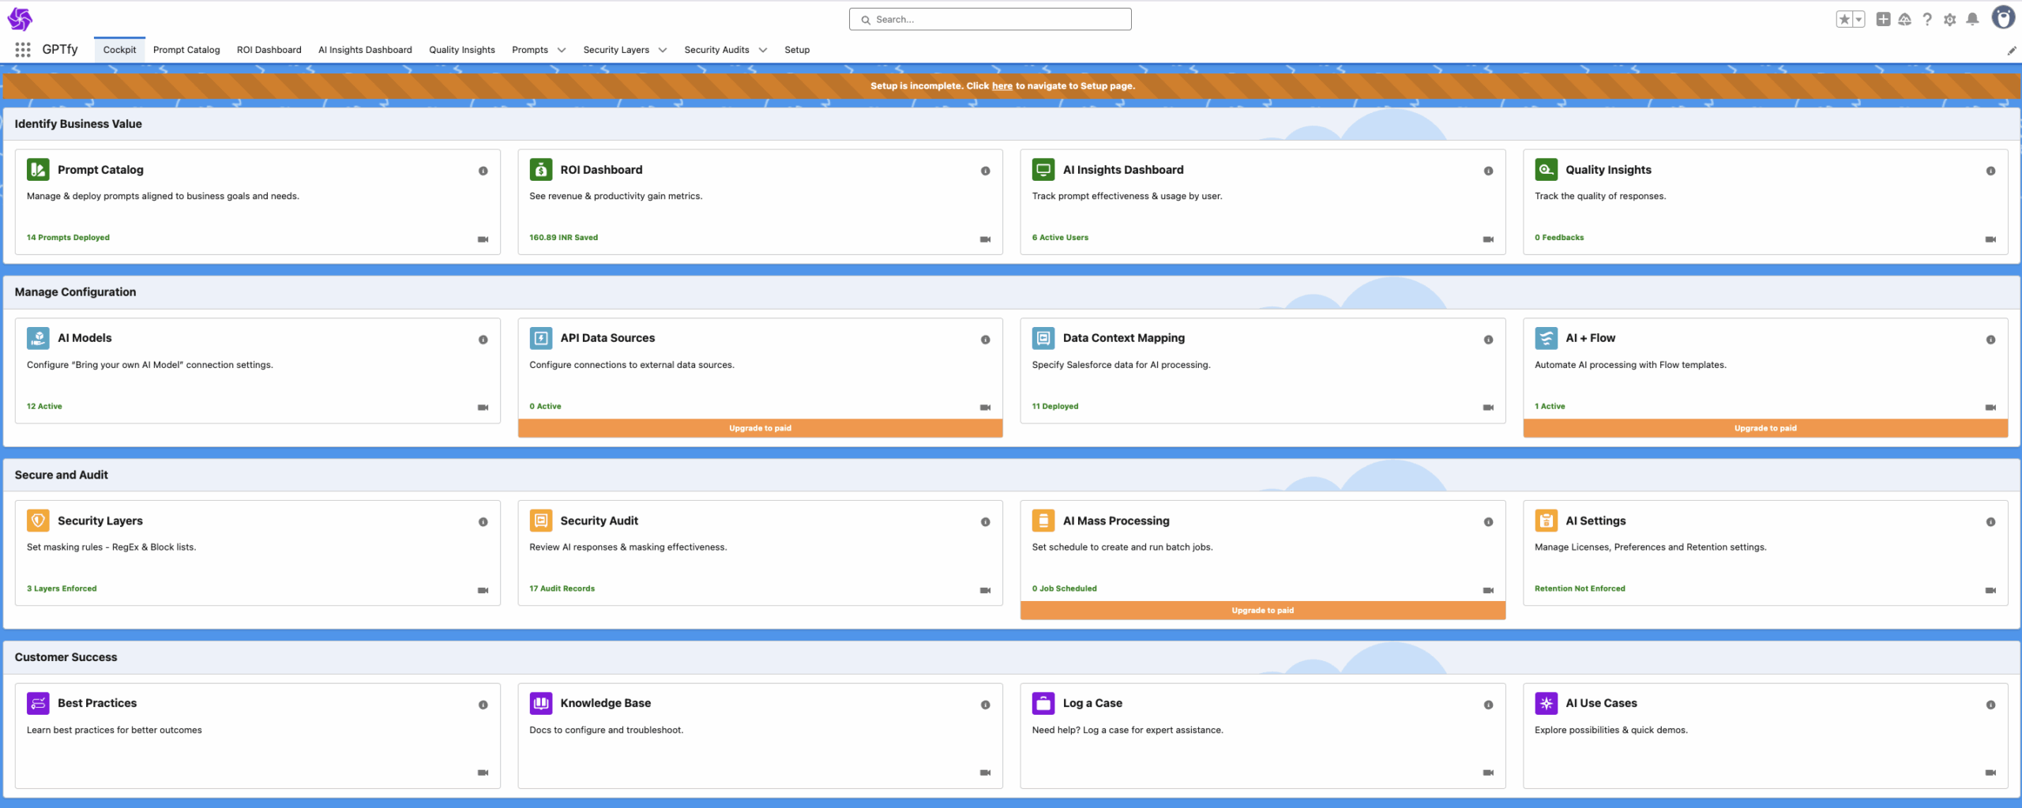The height and width of the screenshot is (808, 2022).
Task: Open notifications bell icon
Action: pyautogui.click(x=1972, y=19)
